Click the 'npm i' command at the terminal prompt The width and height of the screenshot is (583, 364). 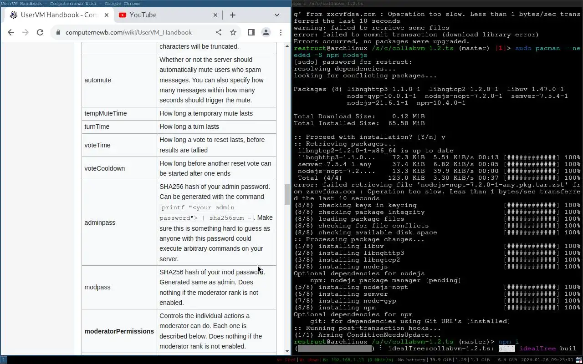(509, 342)
